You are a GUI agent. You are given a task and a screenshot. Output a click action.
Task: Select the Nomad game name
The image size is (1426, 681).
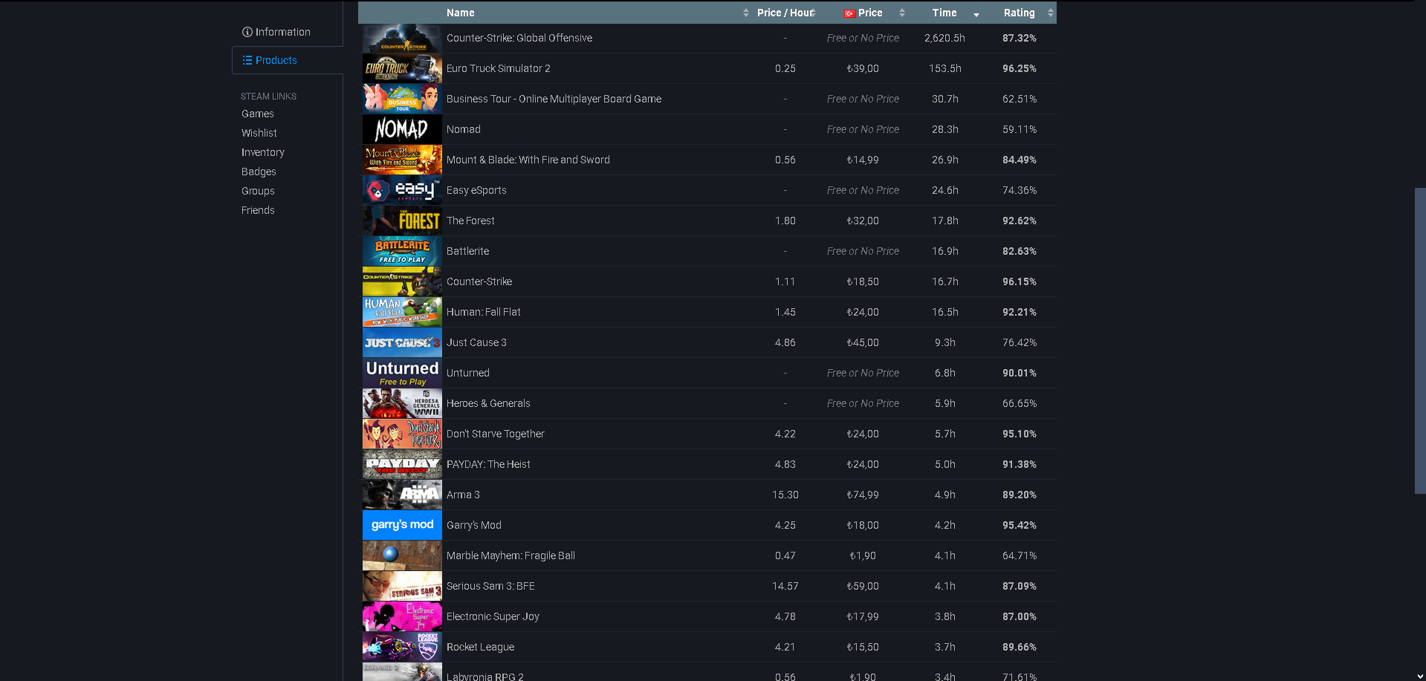[x=464, y=129]
